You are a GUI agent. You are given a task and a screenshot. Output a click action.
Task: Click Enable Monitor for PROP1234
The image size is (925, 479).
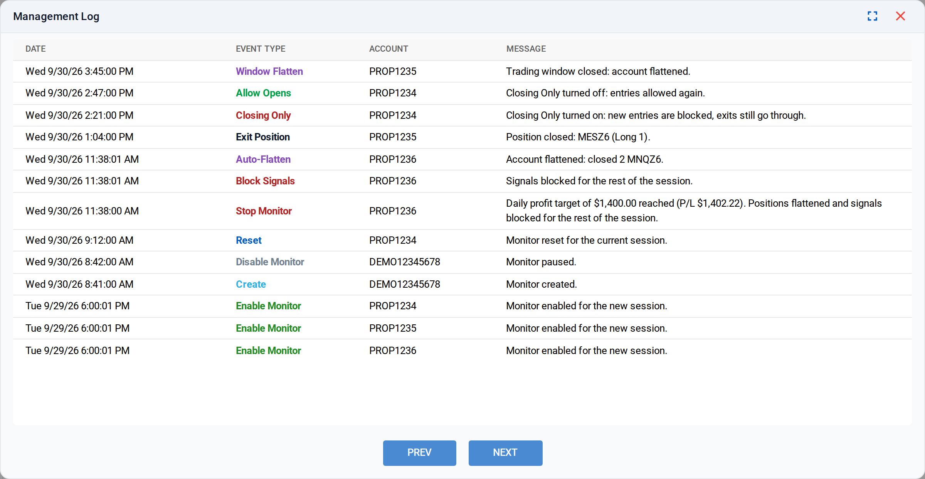(x=268, y=306)
